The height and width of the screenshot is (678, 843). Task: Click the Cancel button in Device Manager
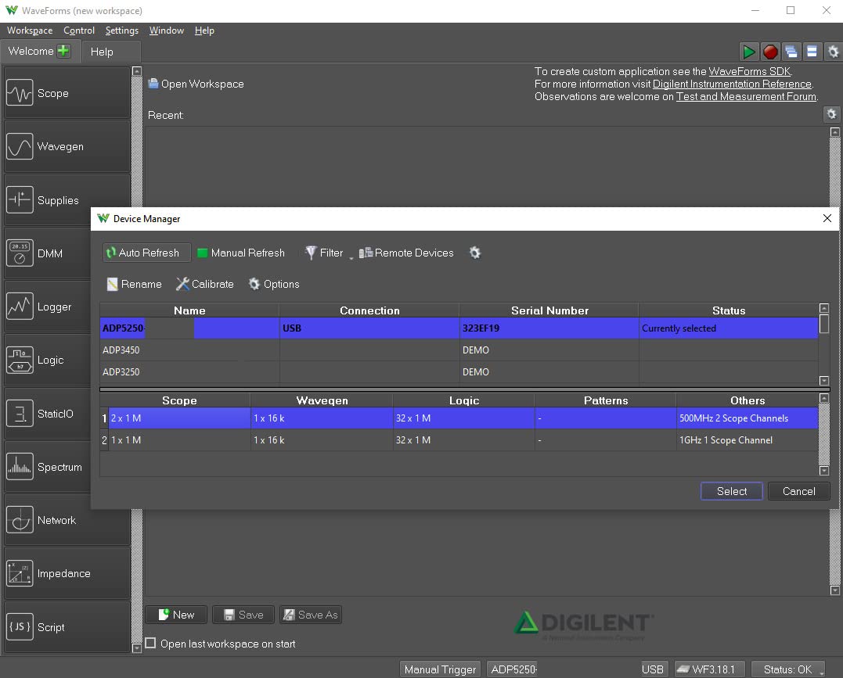(798, 491)
